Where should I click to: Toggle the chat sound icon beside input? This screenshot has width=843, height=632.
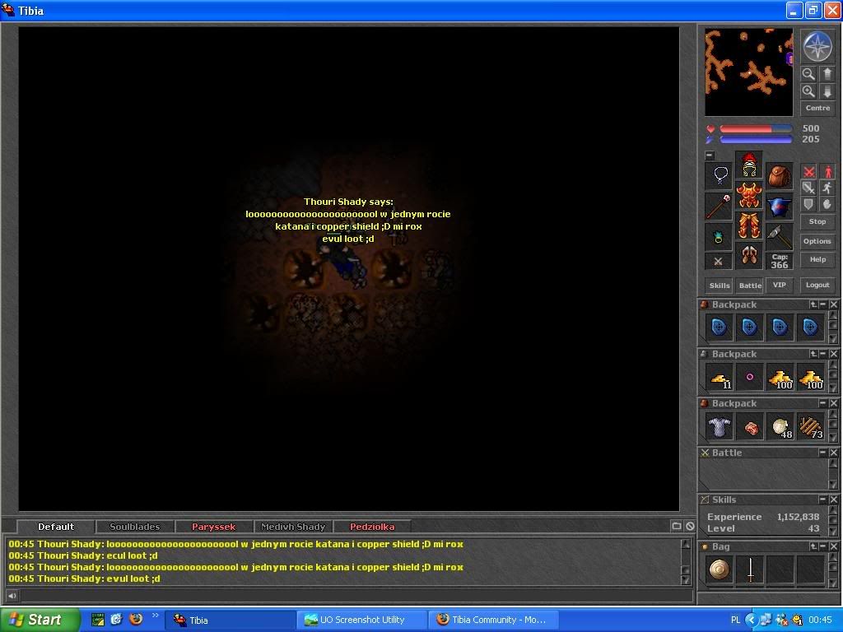pyautogui.click(x=12, y=595)
